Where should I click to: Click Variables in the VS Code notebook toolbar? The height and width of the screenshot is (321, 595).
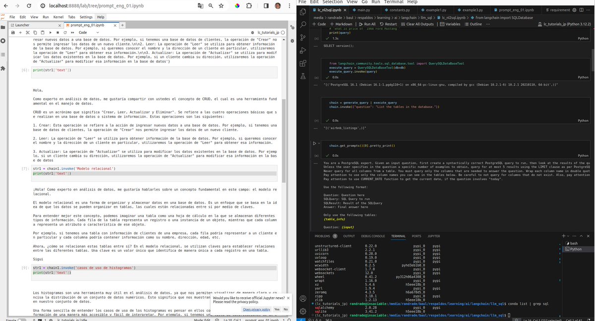(450, 24)
